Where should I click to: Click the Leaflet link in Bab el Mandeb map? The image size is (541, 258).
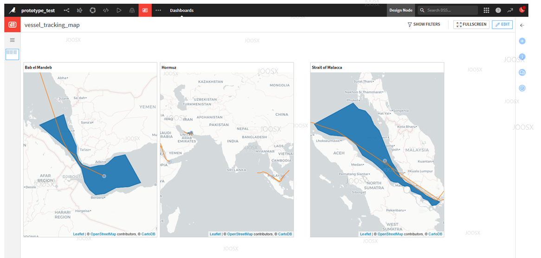click(78, 234)
